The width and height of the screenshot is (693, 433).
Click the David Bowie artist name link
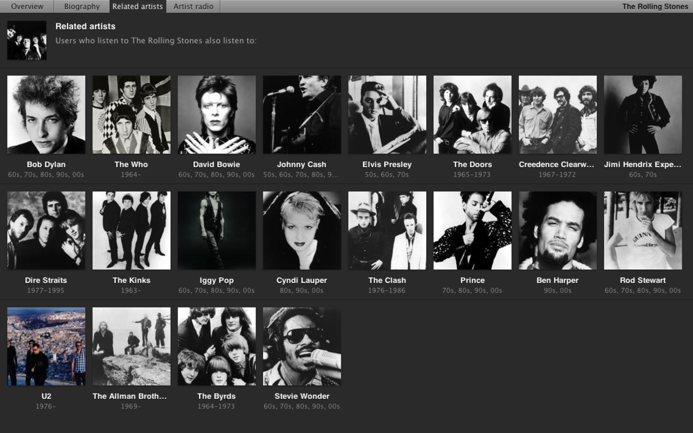coord(216,164)
